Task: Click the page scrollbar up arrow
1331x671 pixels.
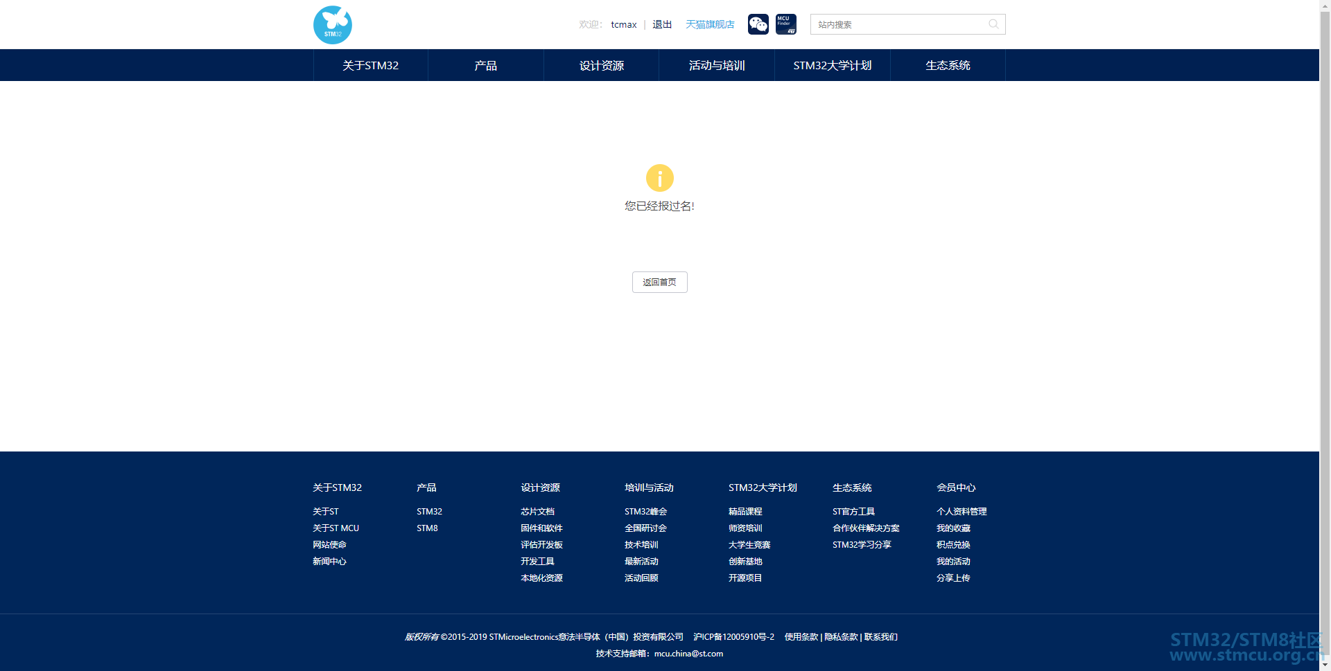Action: pos(1325,6)
